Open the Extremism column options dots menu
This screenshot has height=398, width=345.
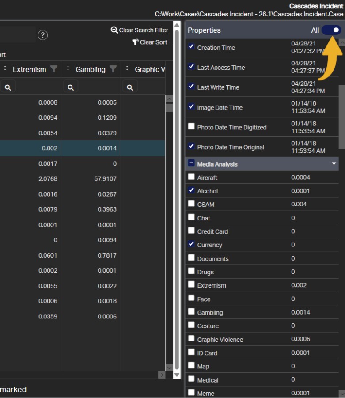pyautogui.click(x=5, y=69)
